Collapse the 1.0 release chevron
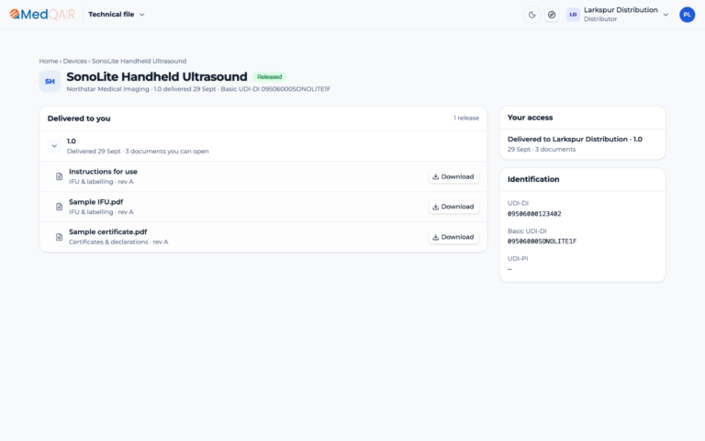The height and width of the screenshot is (441, 705). click(x=54, y=146)
